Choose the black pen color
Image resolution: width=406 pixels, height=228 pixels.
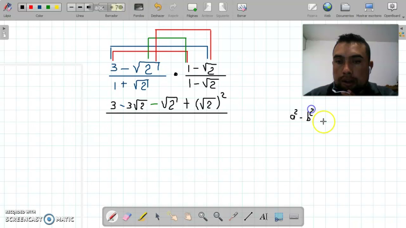tap(22, 7)
